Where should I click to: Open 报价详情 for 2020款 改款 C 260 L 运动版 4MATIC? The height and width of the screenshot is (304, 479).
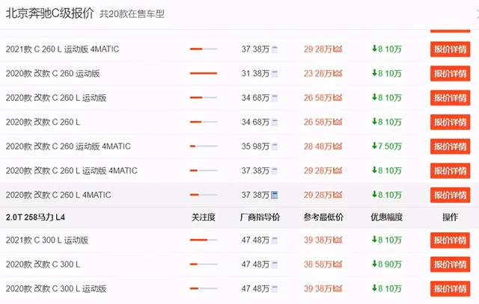click(x=450, y=171)
